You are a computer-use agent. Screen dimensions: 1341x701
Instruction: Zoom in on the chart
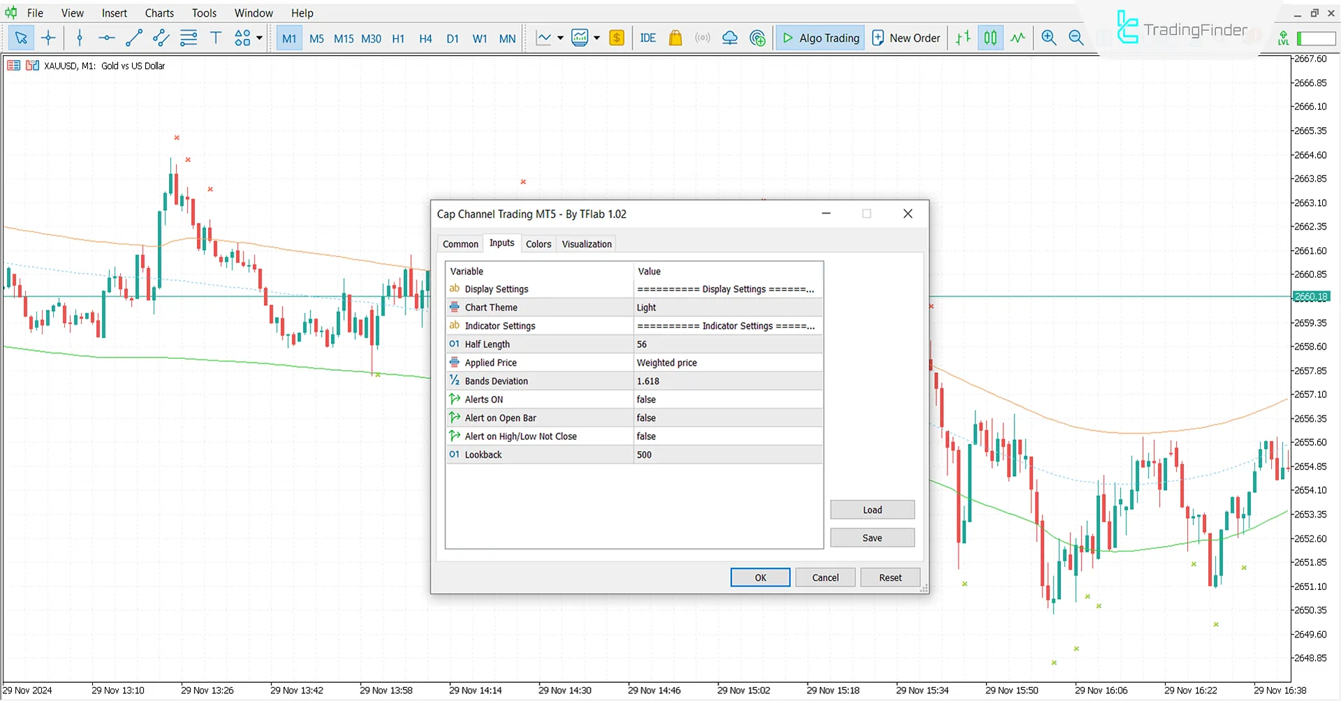pyautogui.click(x=1048, y=38)
